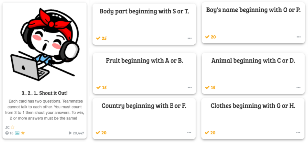This screenshot has height=144, width=308.
Task: Open three-dot menu on Country card
Action: point(189,133)
